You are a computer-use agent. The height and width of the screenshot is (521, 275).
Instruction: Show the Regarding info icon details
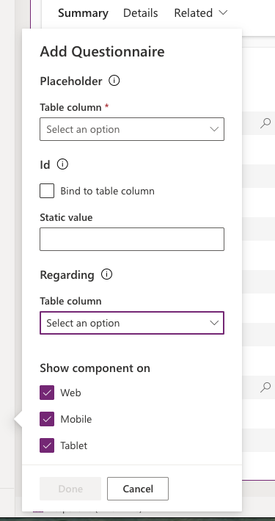(106, 274)
